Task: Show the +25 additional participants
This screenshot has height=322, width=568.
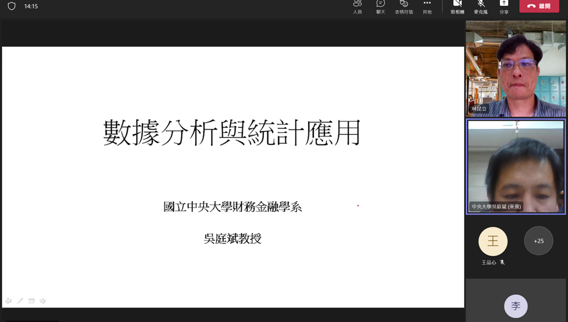Action: click(539, 241)
